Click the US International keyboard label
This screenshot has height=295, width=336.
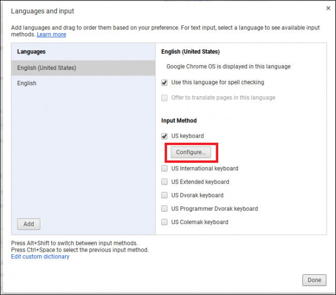(x=205, y=168)
